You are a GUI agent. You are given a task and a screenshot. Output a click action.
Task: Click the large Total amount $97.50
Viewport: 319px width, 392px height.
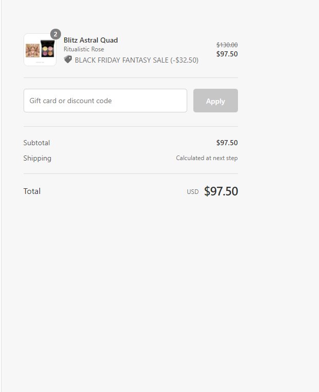(x=221, y=191)
